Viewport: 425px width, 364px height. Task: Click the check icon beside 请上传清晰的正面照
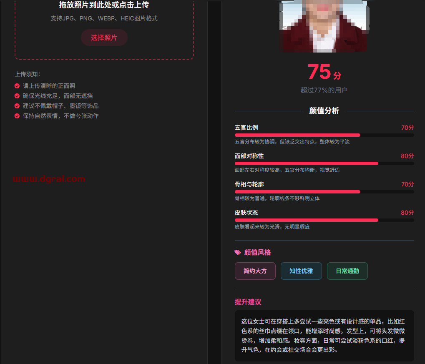click(x=17, y=86)
